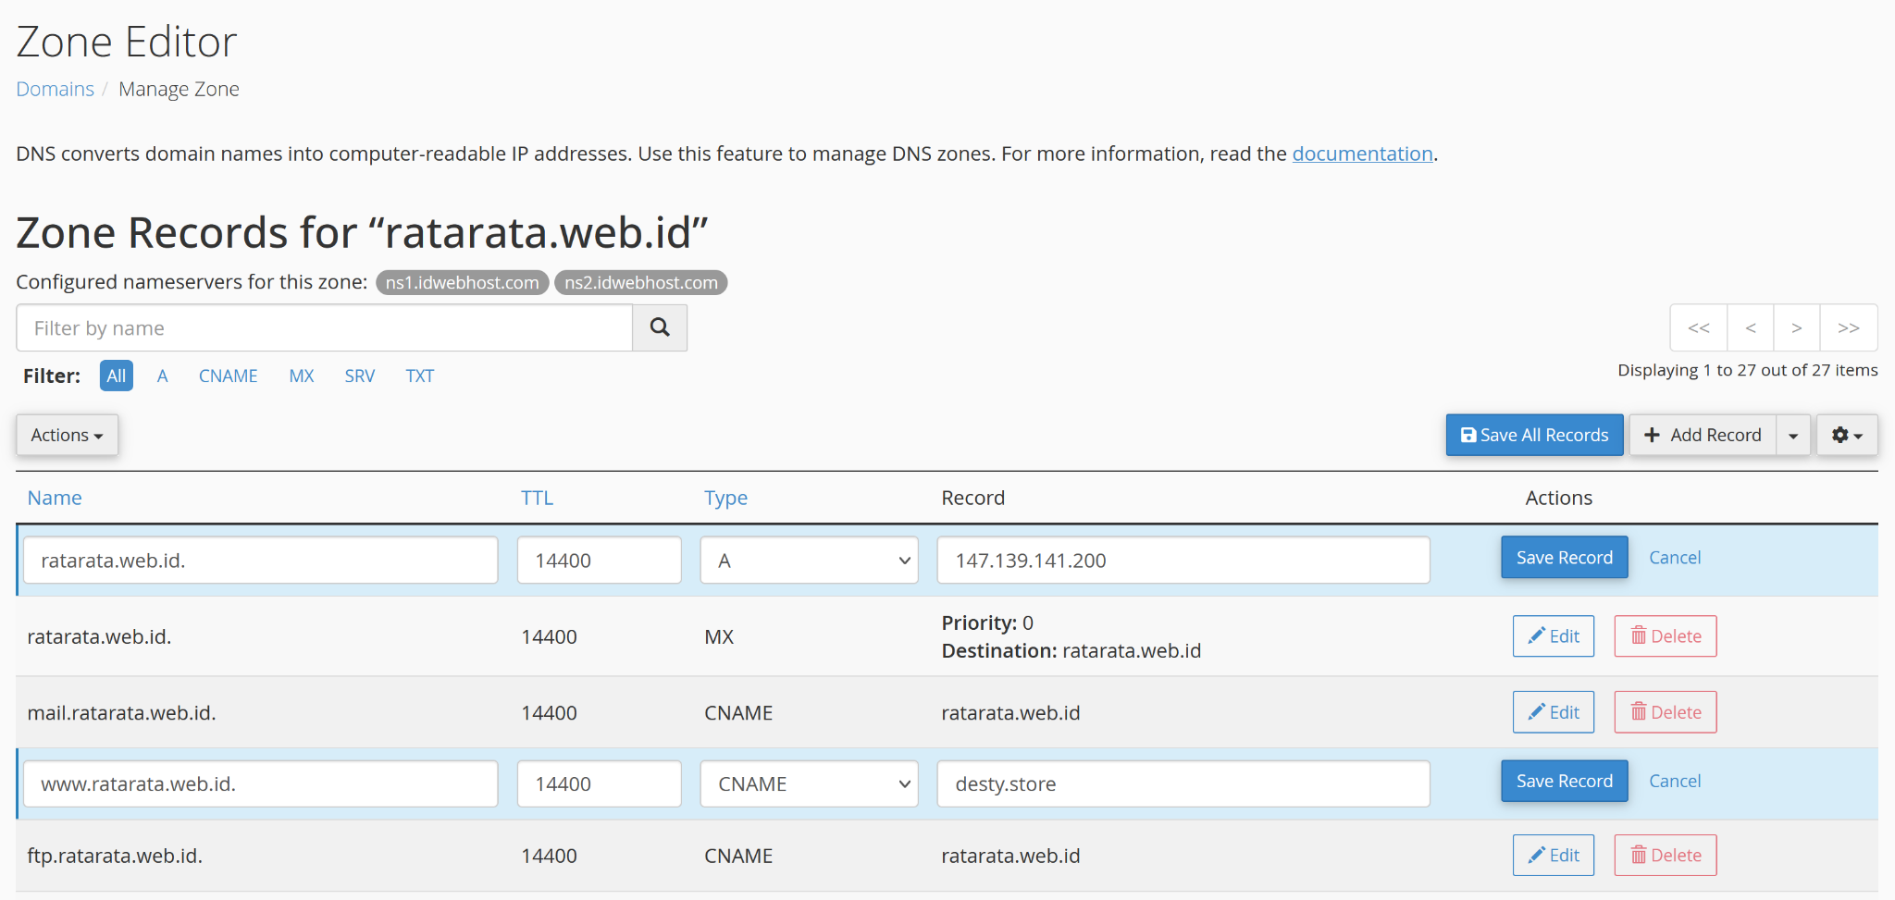Save Record for 147.139.141.200 row
Screen dimensions: 1895x900
[1564, 558]
